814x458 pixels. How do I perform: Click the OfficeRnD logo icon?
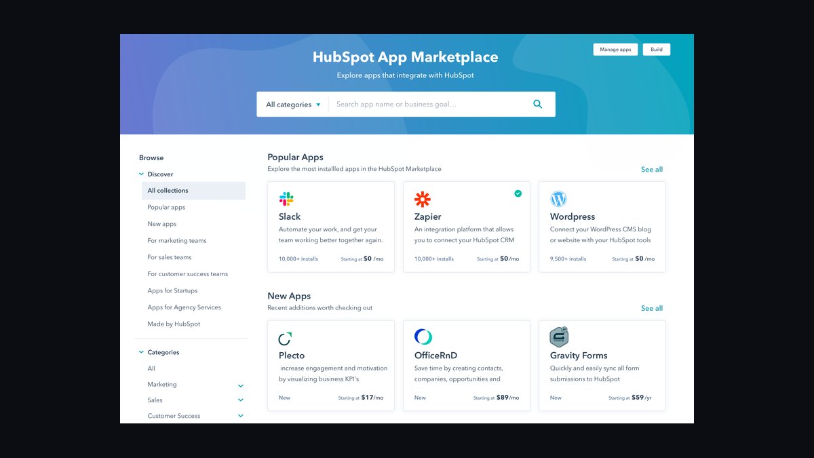click(423, 337)
